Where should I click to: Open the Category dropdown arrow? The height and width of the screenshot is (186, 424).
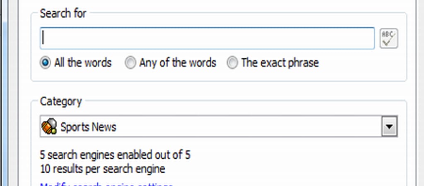coord(389,127)
